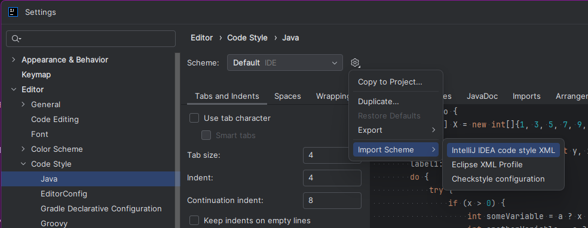Collapse the Code Style tree node
The width and height of the screenshot is (588, 228).
click(x=24, y=164)
